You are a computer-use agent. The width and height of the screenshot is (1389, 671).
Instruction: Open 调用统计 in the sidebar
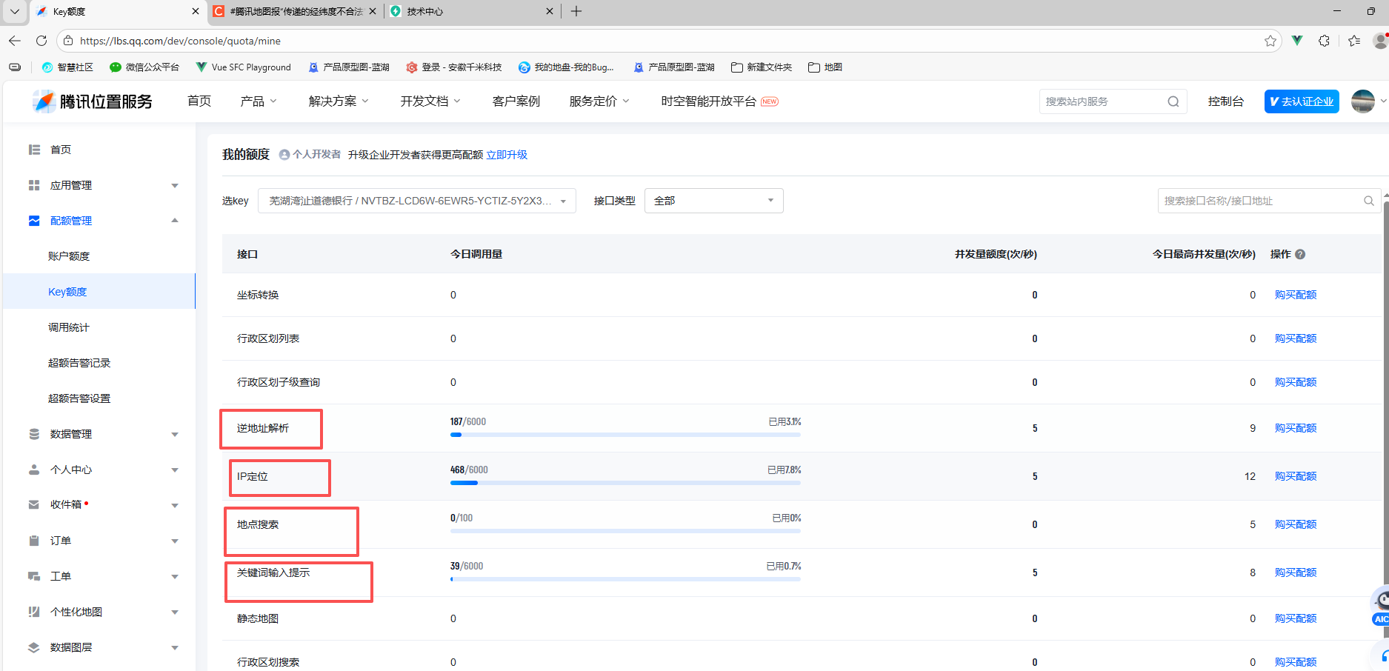[69, 327]
